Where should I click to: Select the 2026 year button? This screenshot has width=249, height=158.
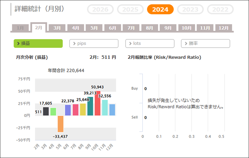click(100, 10)
